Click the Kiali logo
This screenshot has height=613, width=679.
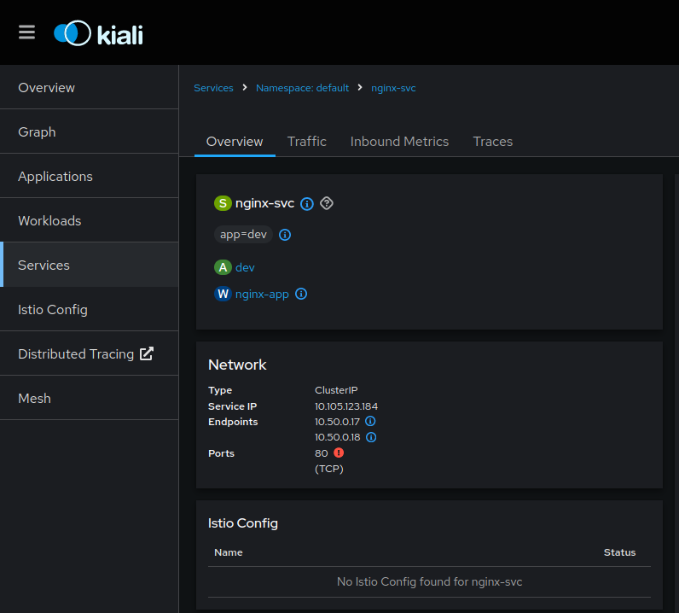(98, 33)
